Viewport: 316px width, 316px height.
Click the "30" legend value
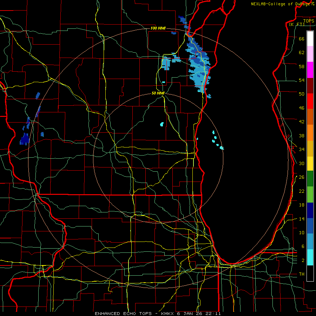coord(302,163)
